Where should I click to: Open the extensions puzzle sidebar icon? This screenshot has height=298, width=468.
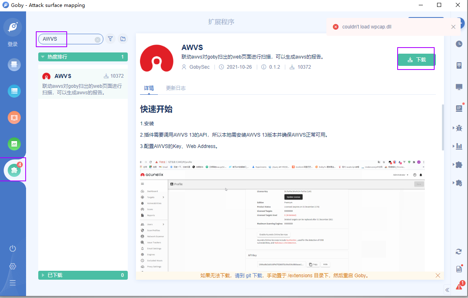point(14,170)
